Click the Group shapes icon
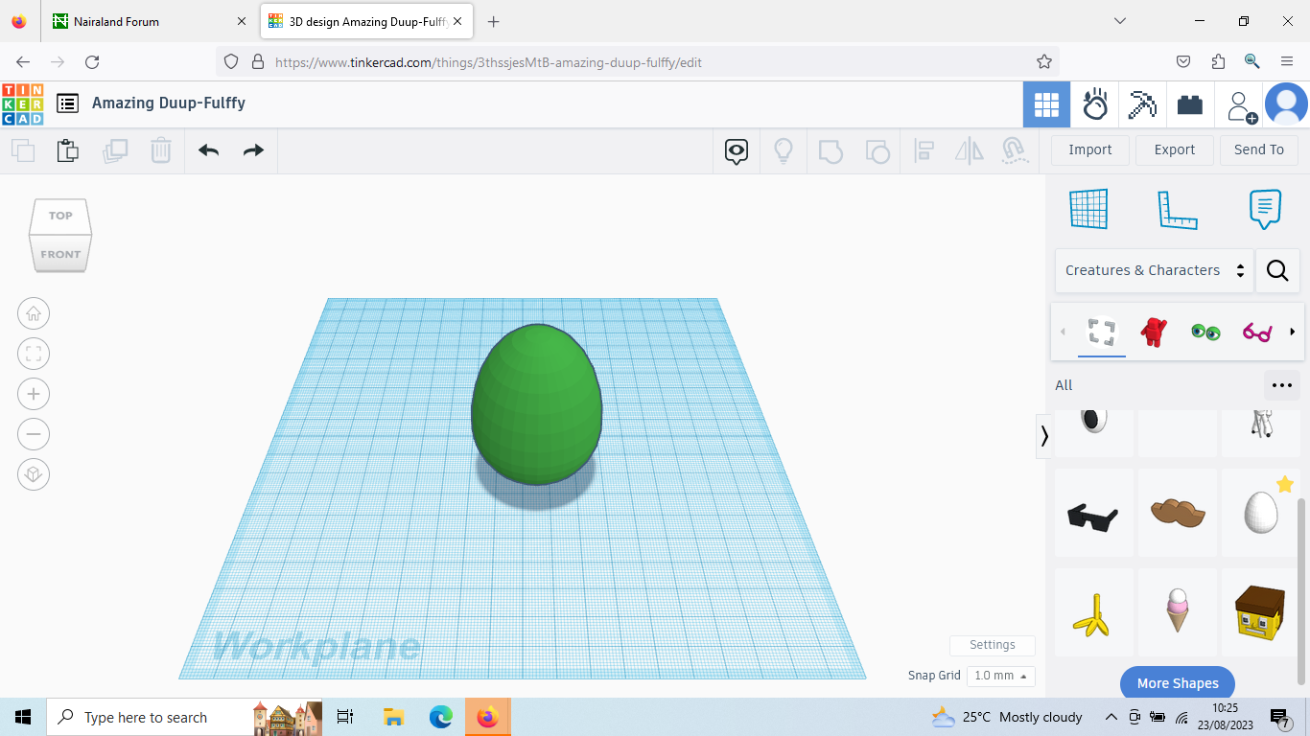Viewport: 1310px width, 736px height. tap(830, 150)
